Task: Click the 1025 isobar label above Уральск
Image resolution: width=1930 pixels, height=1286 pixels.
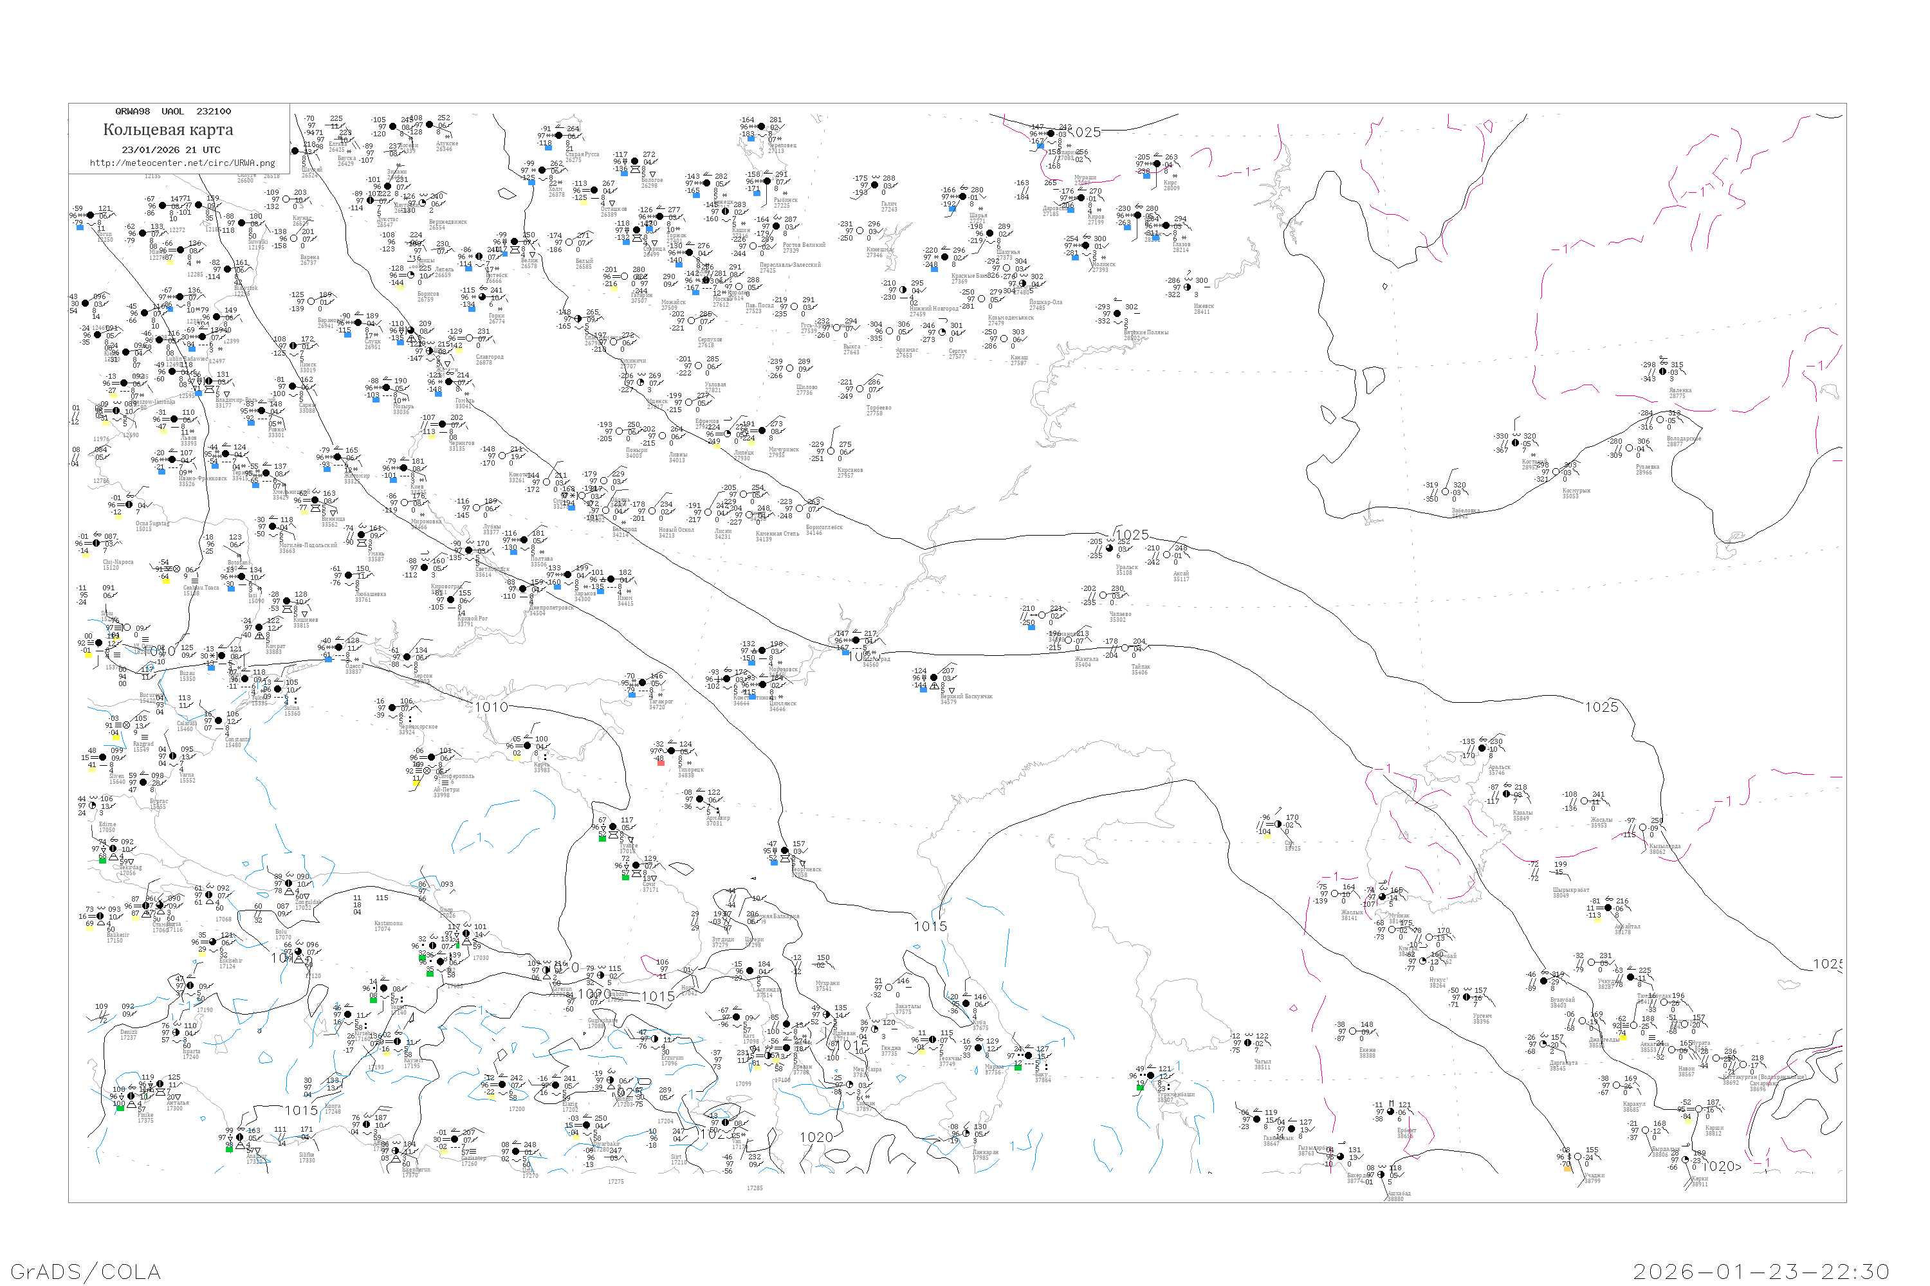Action: point(1132,535)
